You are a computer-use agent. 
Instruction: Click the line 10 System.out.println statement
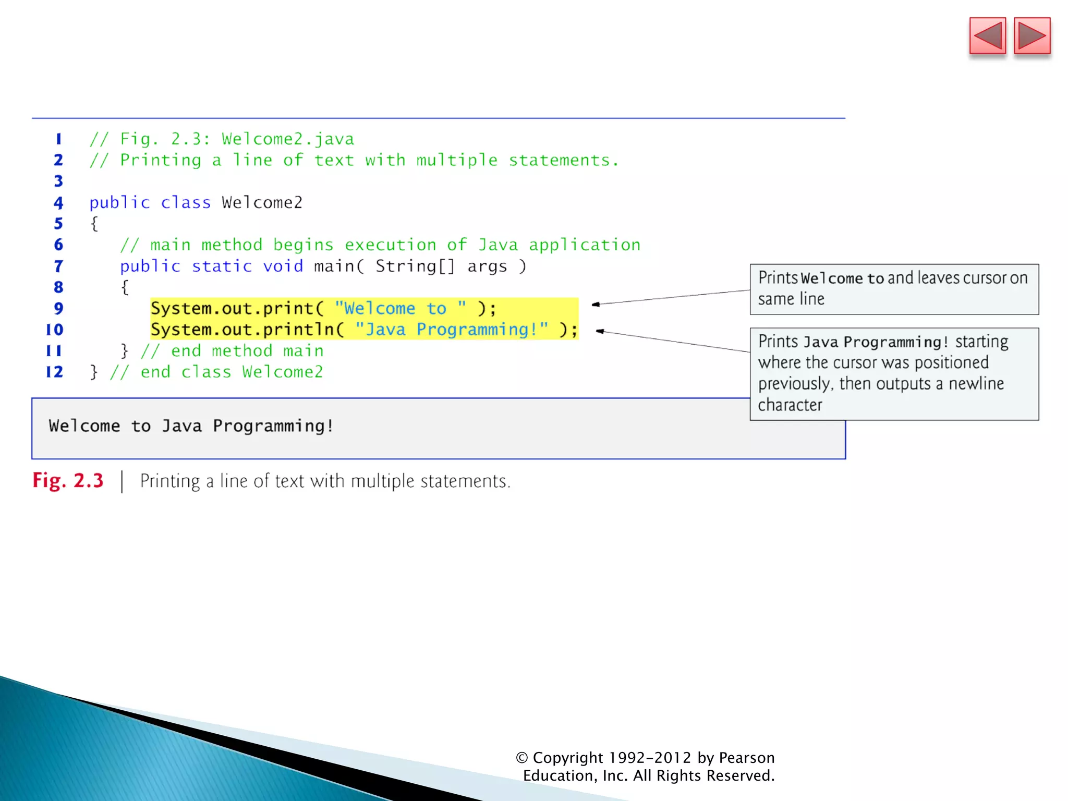pyautogui.click(x=364, y=330)
